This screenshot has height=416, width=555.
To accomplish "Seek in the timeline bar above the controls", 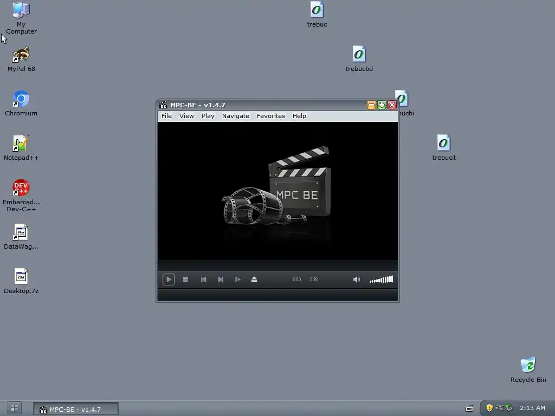I will click(277, 265).
